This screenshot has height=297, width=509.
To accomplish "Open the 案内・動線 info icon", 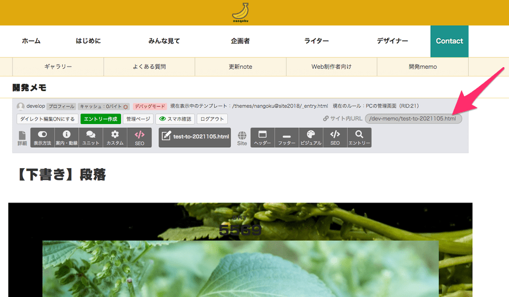I will coord(66,137).
